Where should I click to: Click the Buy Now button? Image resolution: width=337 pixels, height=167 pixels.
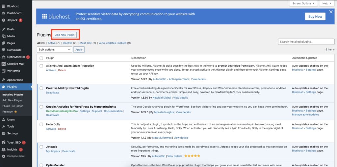pyautogui.click(x=315, y=17)
